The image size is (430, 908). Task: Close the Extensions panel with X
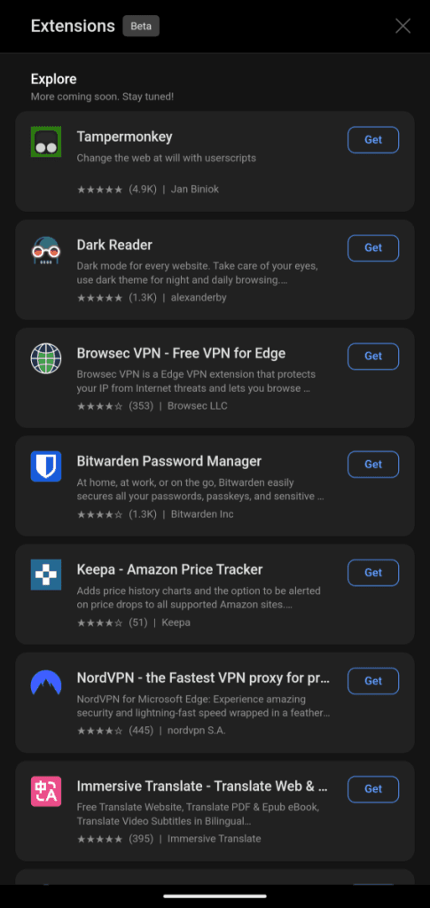tap(403, 26)
